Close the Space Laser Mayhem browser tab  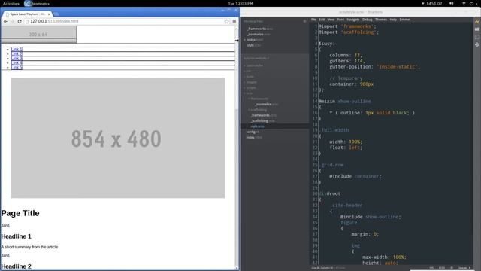(x=49, y=14)
